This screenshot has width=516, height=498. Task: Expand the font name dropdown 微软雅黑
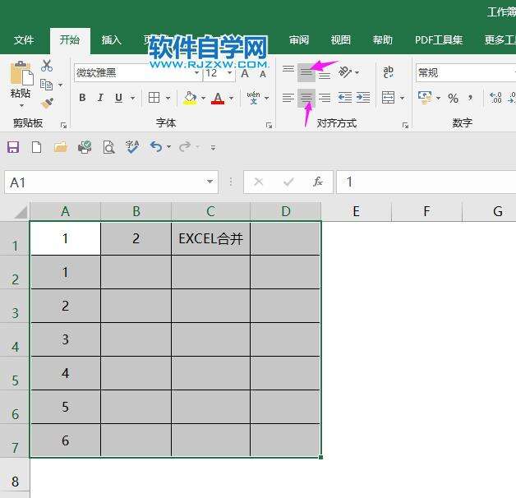click(x=196, y=73)
